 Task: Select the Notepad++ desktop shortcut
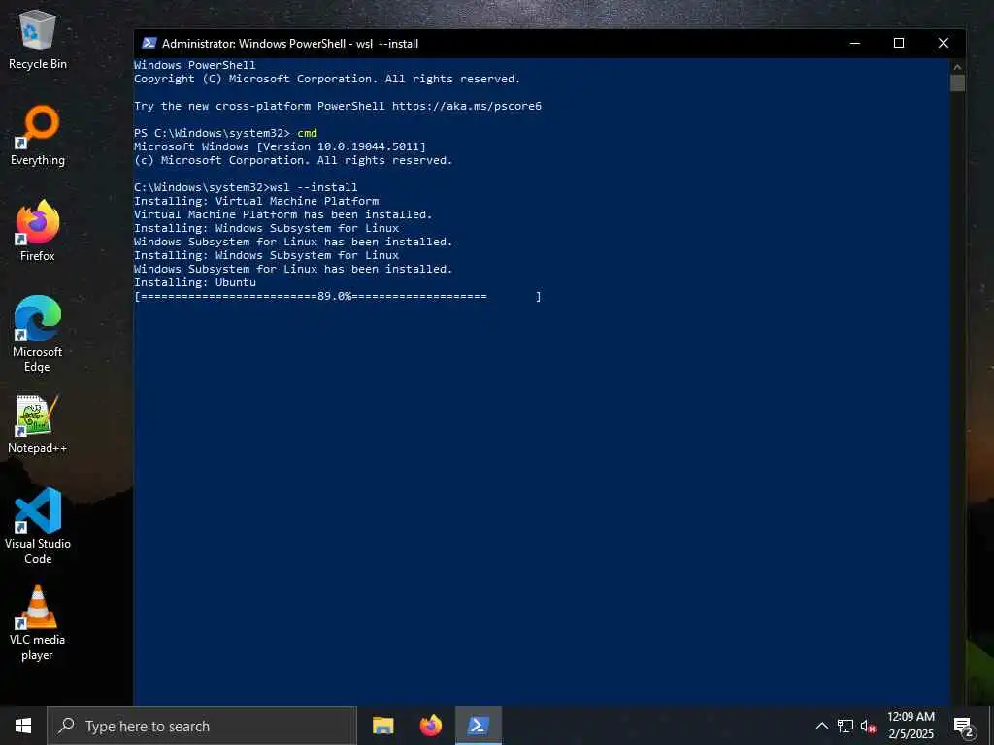click(x=38, y=424)
